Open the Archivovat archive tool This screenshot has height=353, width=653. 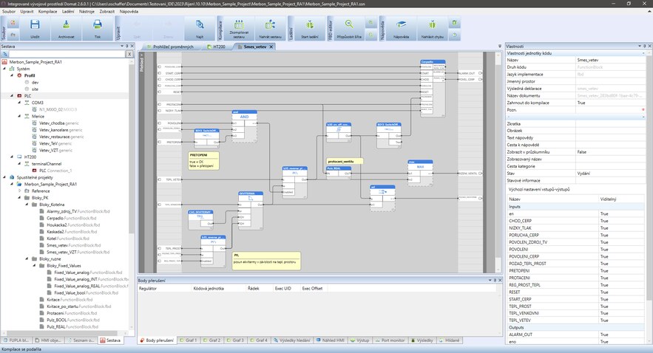point(66,27)
